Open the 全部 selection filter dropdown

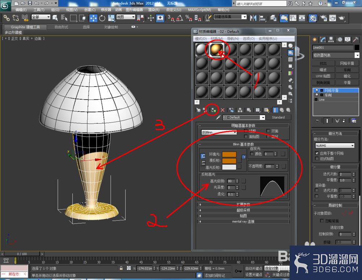[41, 17]
